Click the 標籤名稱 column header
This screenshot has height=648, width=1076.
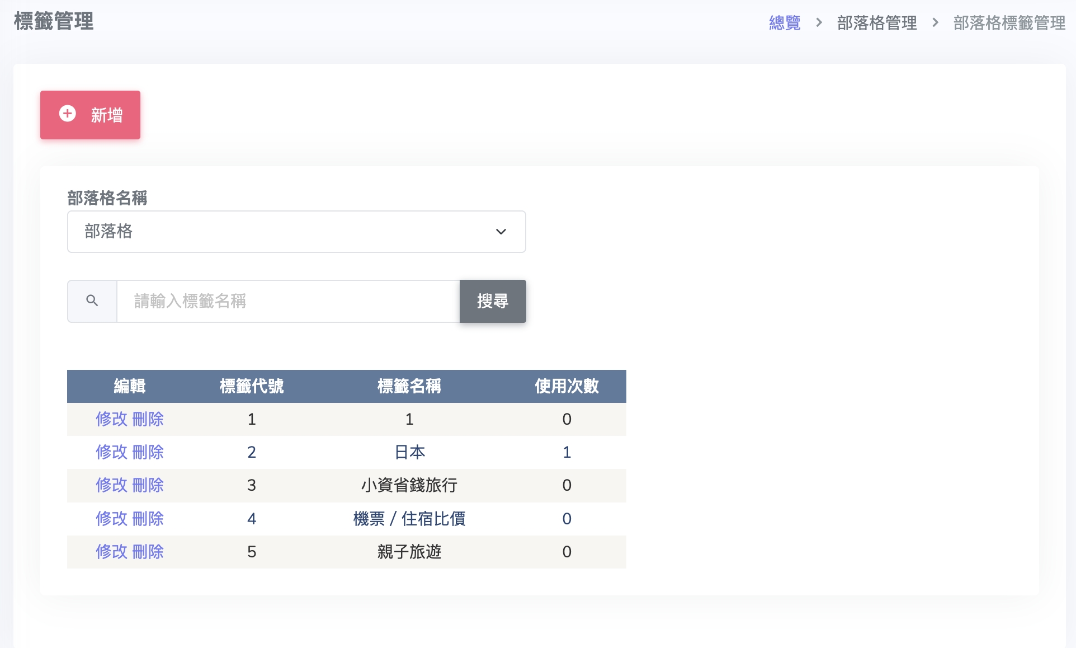tap(409, 386)
